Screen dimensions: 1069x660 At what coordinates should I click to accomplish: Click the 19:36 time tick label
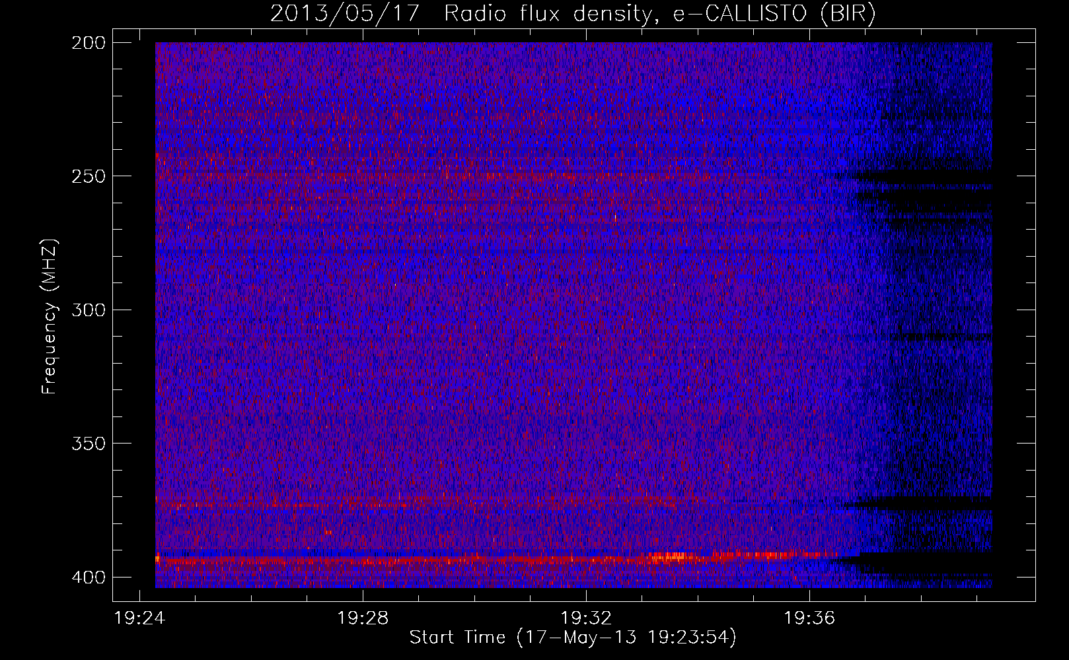[809, 618]
